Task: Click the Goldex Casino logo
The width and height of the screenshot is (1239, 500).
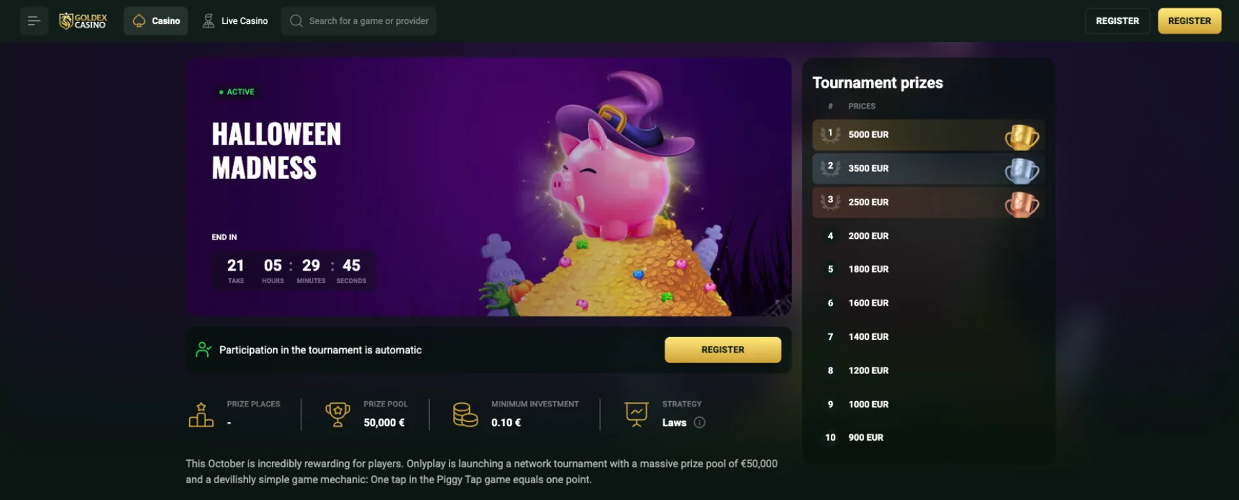Action: [x=83, y=21]
